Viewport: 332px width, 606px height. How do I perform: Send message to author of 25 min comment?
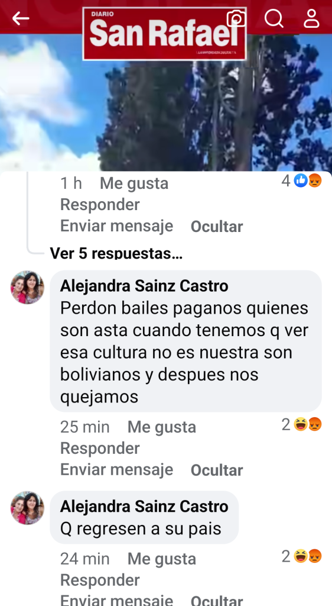click(x=116, y=469)
